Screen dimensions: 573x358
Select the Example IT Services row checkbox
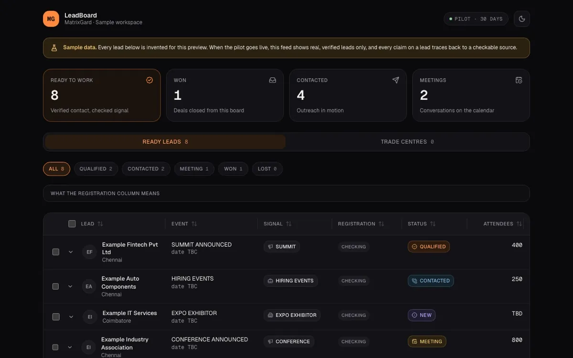click(x=56, y=316)
